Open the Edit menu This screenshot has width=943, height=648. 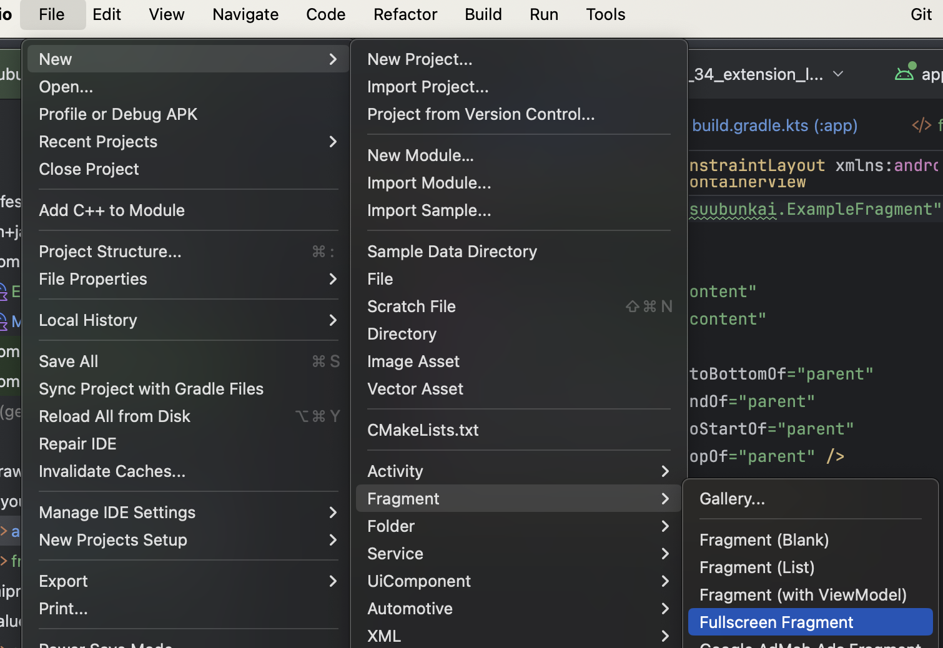pos(107,14)
